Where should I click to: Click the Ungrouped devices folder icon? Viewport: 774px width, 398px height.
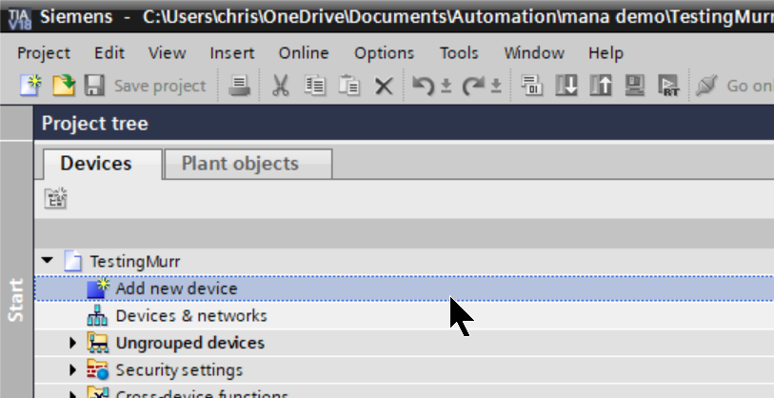pyautogui.click(x=98, y=342)
